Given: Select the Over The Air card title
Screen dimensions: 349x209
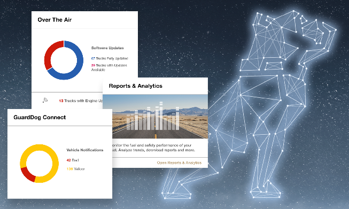Looking at the screenshot, I should pos(55,20).
